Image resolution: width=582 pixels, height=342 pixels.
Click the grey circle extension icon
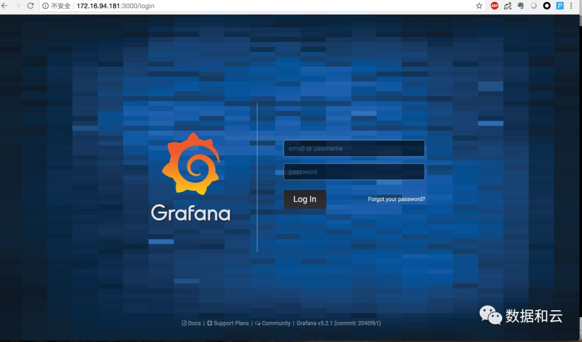[533, 6]
